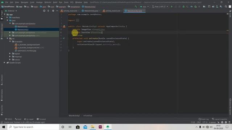The width and height of the screenshot is (232, 130).
Task: Click the UTF-8 encoding in status bar
Action: coord(205,122)
